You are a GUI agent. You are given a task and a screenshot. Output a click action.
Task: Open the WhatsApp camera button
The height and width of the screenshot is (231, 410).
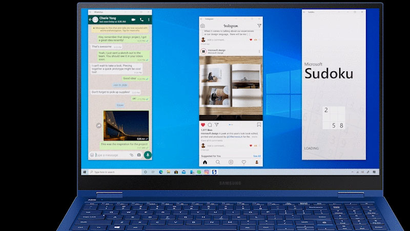click(139, 155)
